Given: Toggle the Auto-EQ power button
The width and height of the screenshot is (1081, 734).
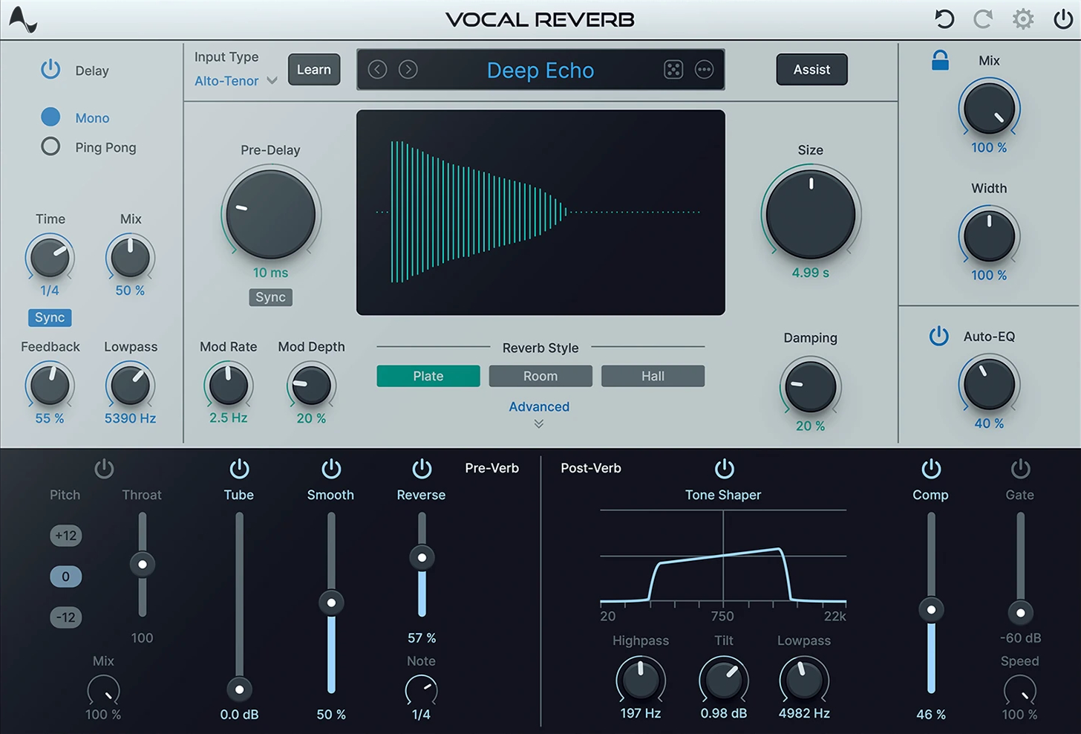Looking at the screenshot, I should click(939, 336).
